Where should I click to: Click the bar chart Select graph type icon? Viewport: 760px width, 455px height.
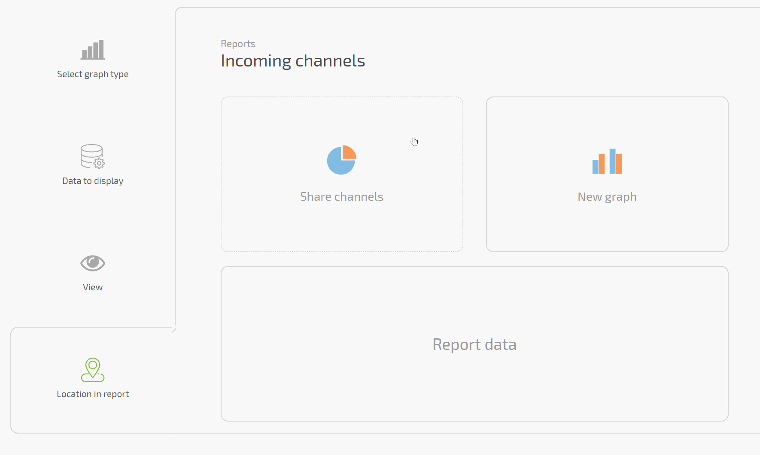(93, 50)
